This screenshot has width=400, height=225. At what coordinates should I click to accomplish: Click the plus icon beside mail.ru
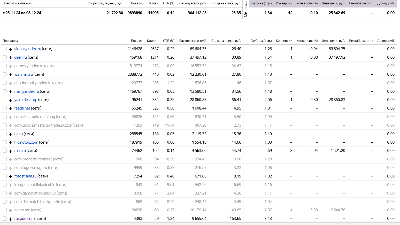point(11,151)
